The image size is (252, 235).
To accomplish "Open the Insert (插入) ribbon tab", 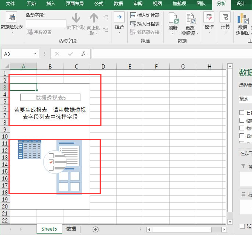I will [51, 4].
